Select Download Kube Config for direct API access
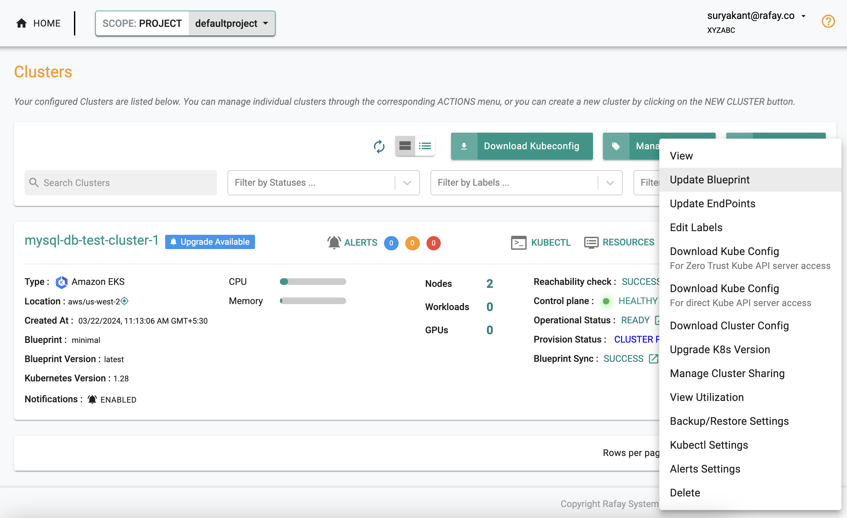This screenshot has width=847, height=518. (x=750, y=295)
